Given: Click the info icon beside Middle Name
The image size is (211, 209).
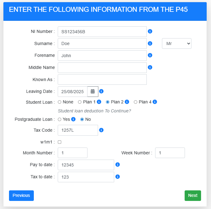Looking at the screenshot, I should (x=150, y=67).
